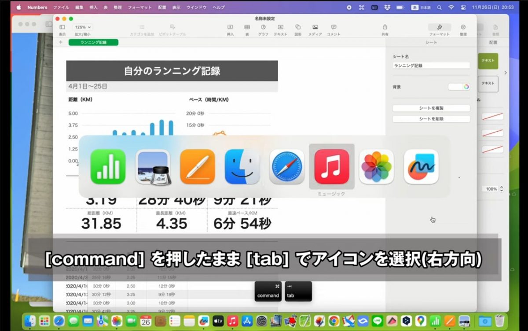This screenshot has height=331, width=528.
Task: Switch to Safari via the app switcher
Action: pyautogui.click(x=287, y=166)
